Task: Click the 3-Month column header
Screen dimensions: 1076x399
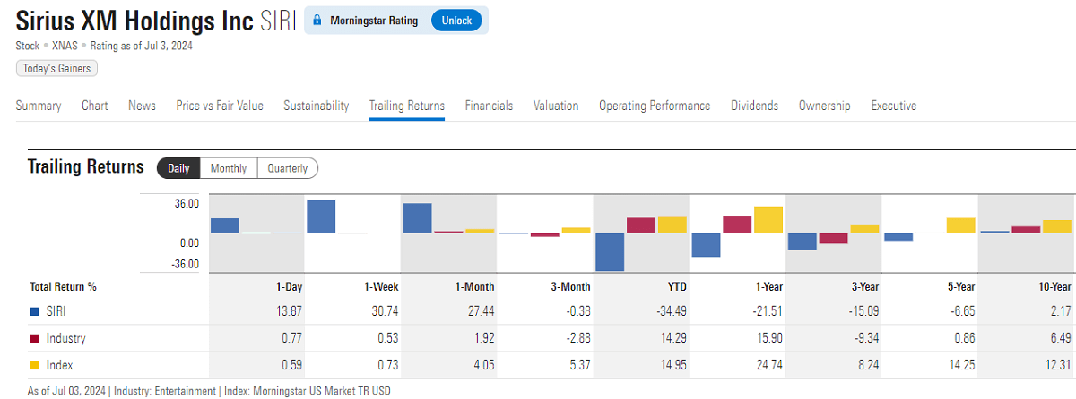Action: click(x=571, y=287)
